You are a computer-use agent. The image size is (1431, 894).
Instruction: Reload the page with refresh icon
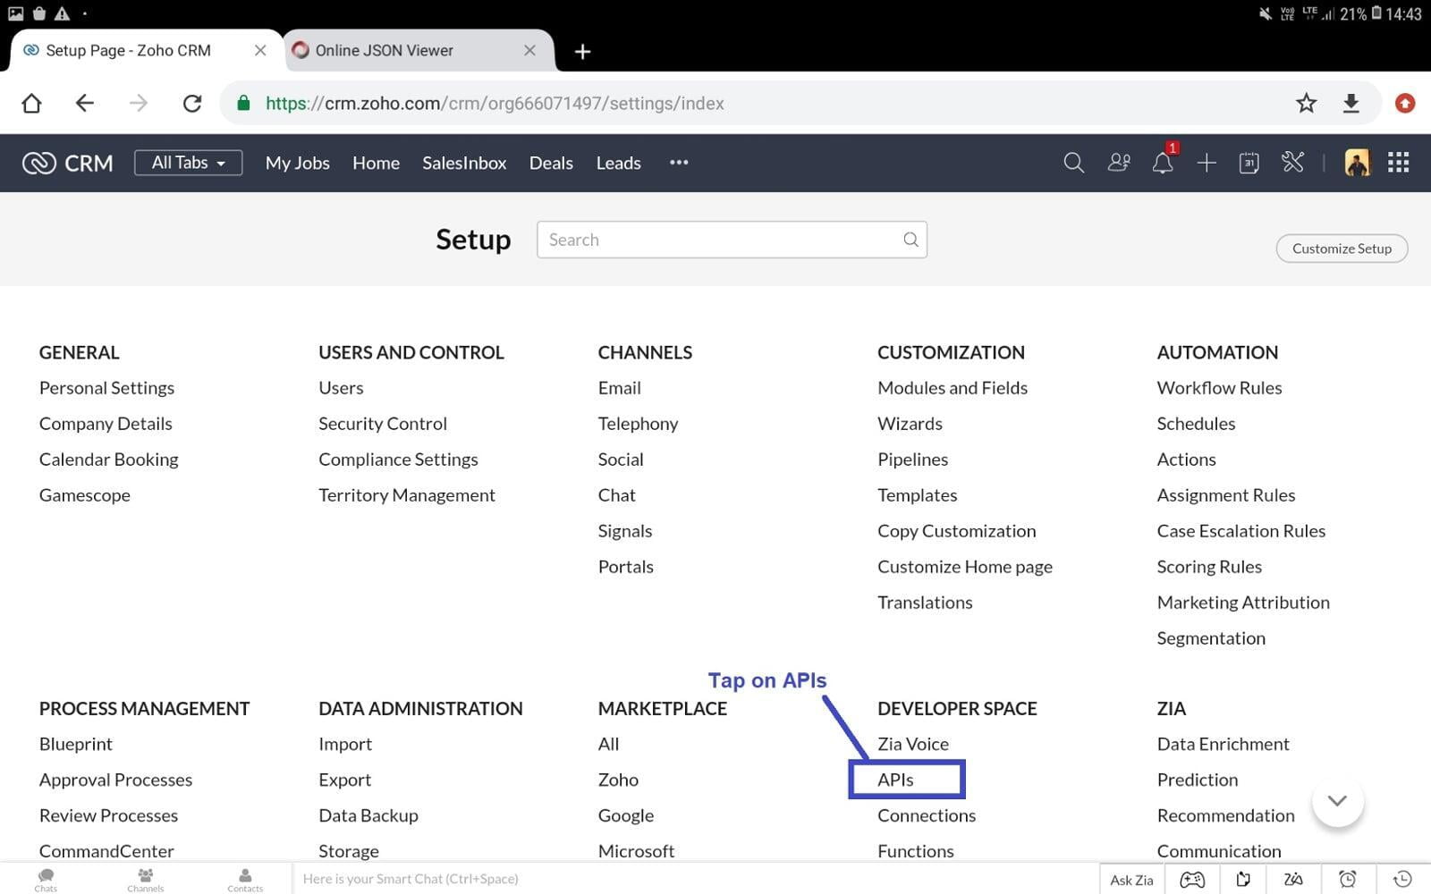[192, 103]
